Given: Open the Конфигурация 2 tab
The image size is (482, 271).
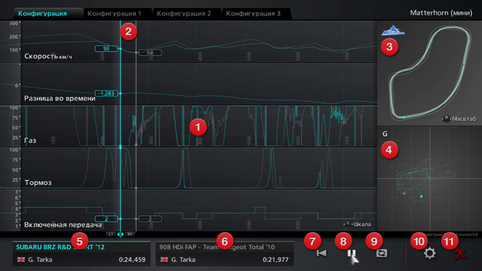Looking at the screenshot, I should pyautogui.click(x=185, y=13).
